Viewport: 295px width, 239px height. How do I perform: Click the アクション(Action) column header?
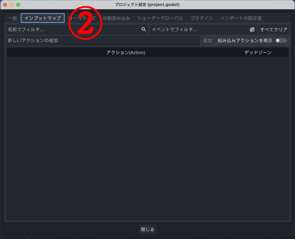(x=126, y=52)
